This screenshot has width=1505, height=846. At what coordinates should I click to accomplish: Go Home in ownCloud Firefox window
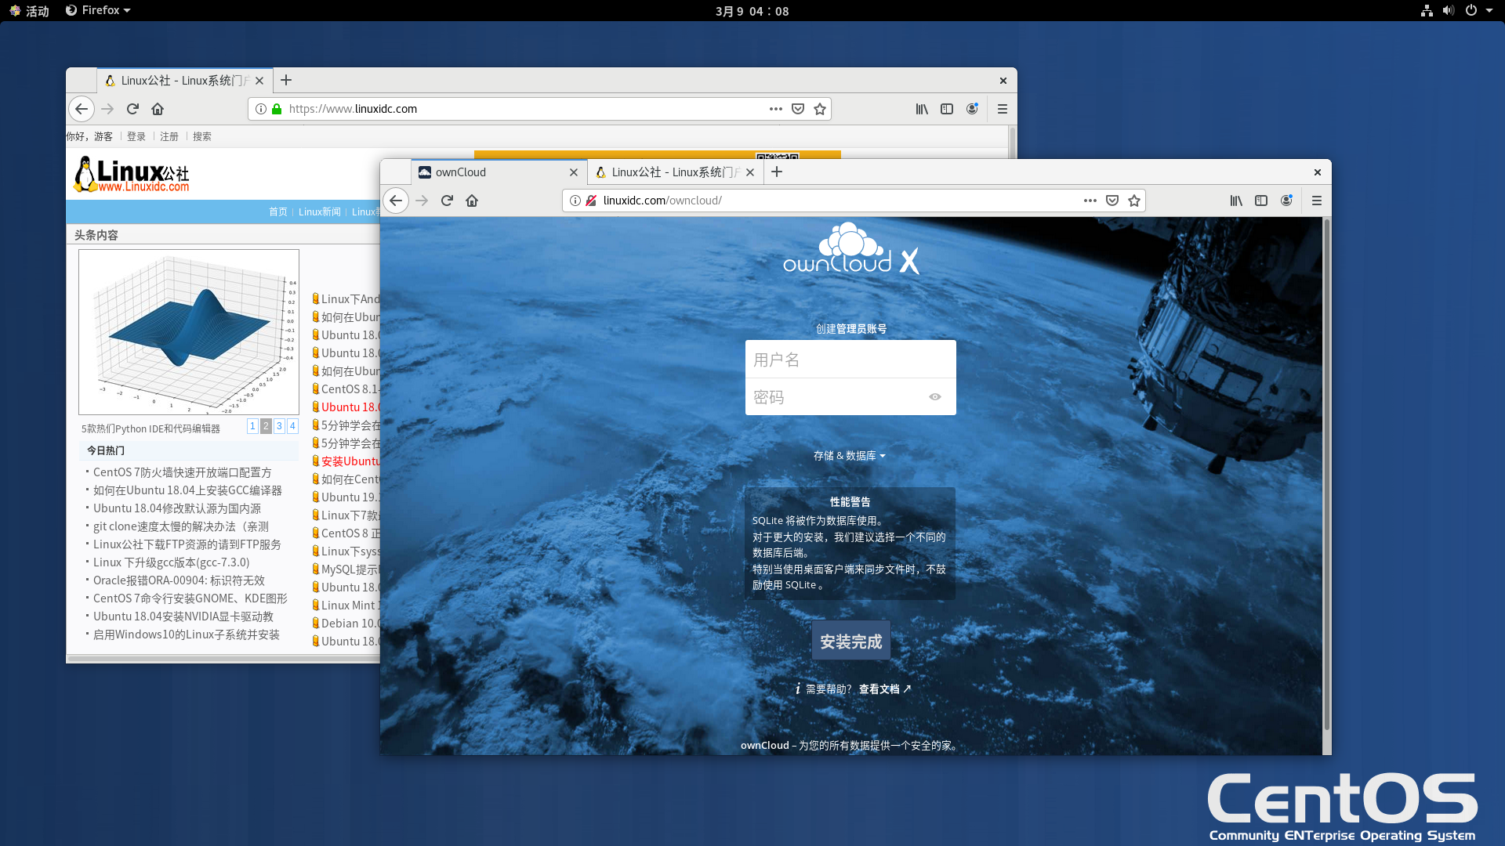point(472,201)
